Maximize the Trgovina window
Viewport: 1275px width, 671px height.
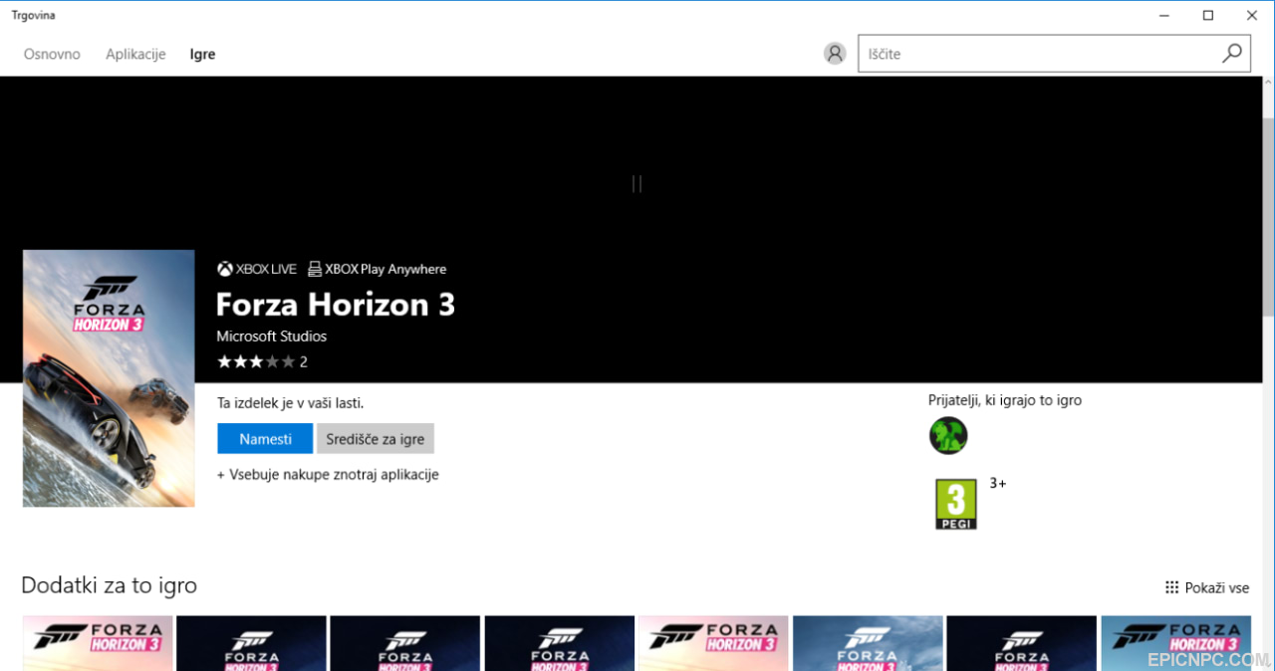pos(1208,15)
